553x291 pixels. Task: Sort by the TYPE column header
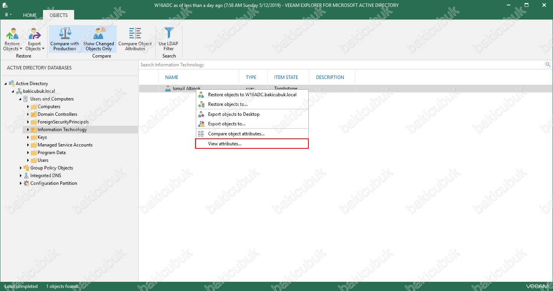point(251,77)
